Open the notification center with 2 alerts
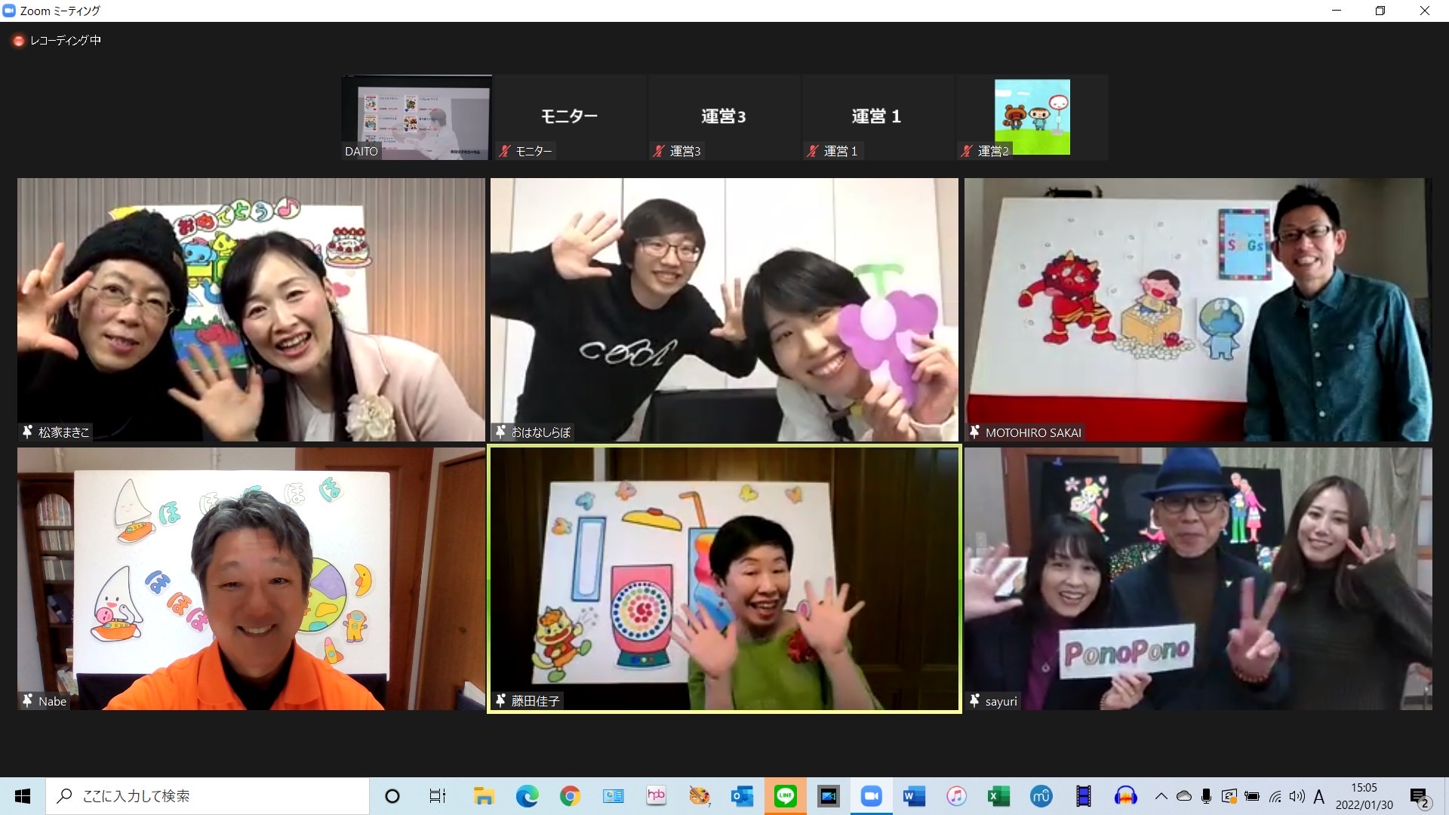Image resolution: width=1449 pixels, height=815 pixels. click(1420, 797)
